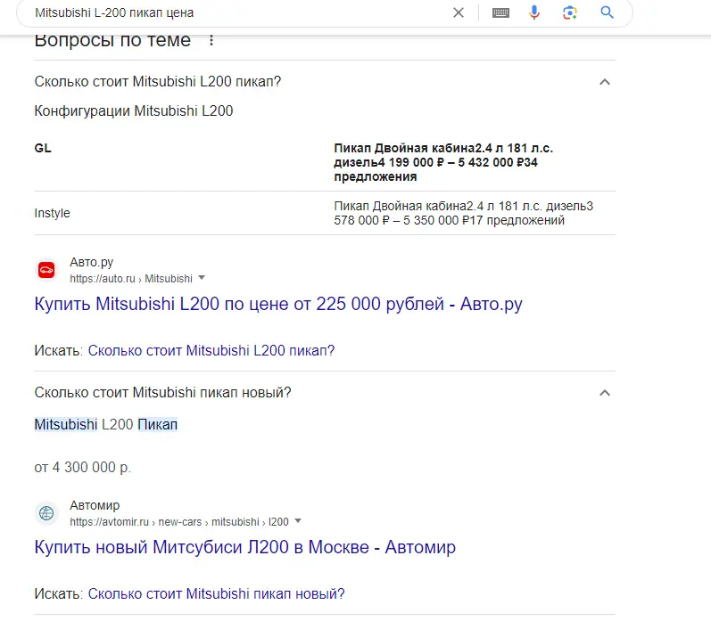Click the Автомир globe favicon

[x=45, y=513]
